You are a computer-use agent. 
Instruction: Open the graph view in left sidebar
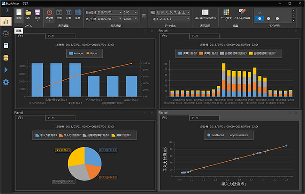tap(6, 21)
